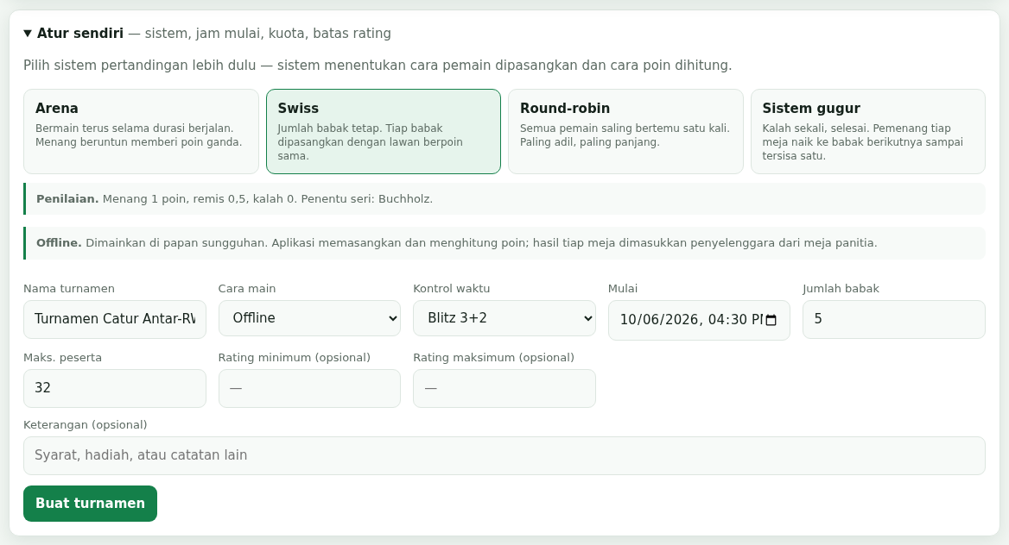Screen dimensions: 1009x545
Task: Click the 'Keterangan (opsional)' label
Action: point(85,425)
